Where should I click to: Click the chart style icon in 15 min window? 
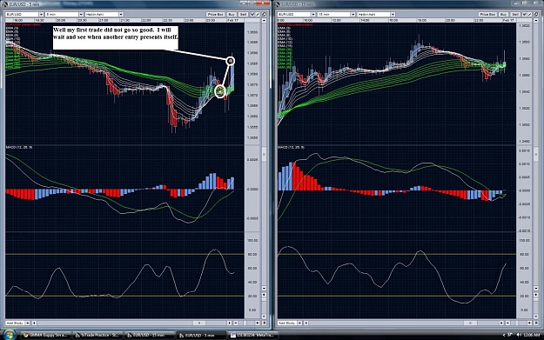(524, 15)
